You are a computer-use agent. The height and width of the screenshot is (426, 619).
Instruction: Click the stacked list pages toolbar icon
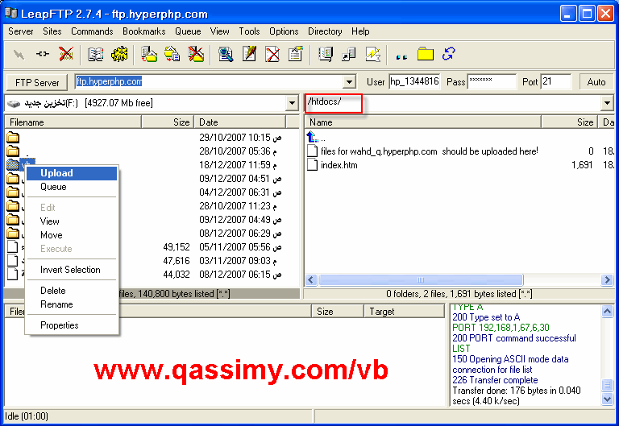326,54
